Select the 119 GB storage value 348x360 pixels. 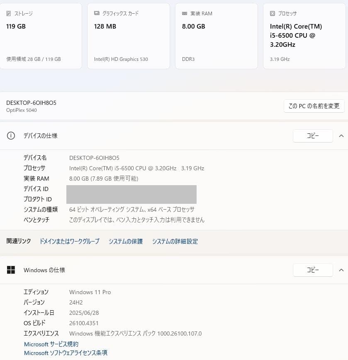click(16, 27)
